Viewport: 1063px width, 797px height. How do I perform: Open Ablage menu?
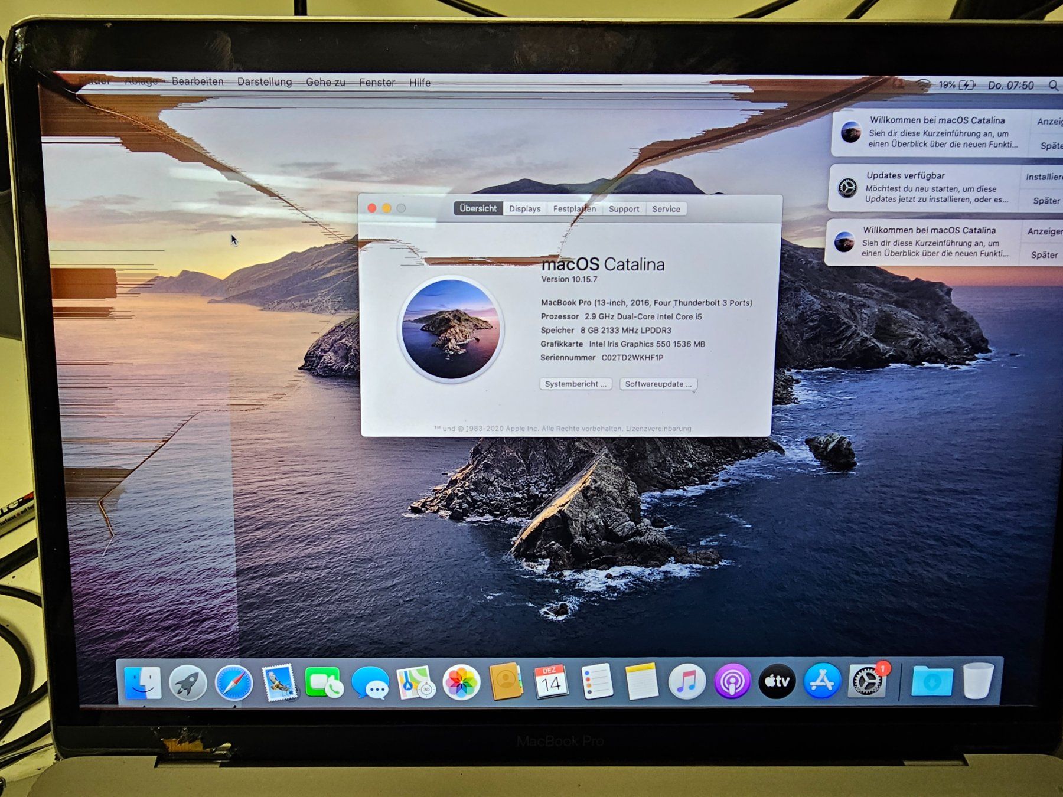pos(141,81)
